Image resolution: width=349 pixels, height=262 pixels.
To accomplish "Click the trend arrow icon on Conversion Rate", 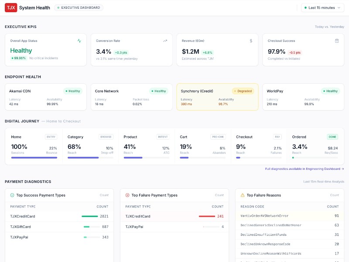I will coord(165,41).
